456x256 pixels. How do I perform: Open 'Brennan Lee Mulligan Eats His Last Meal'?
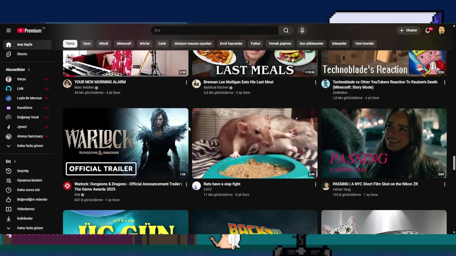pos(238,82)
